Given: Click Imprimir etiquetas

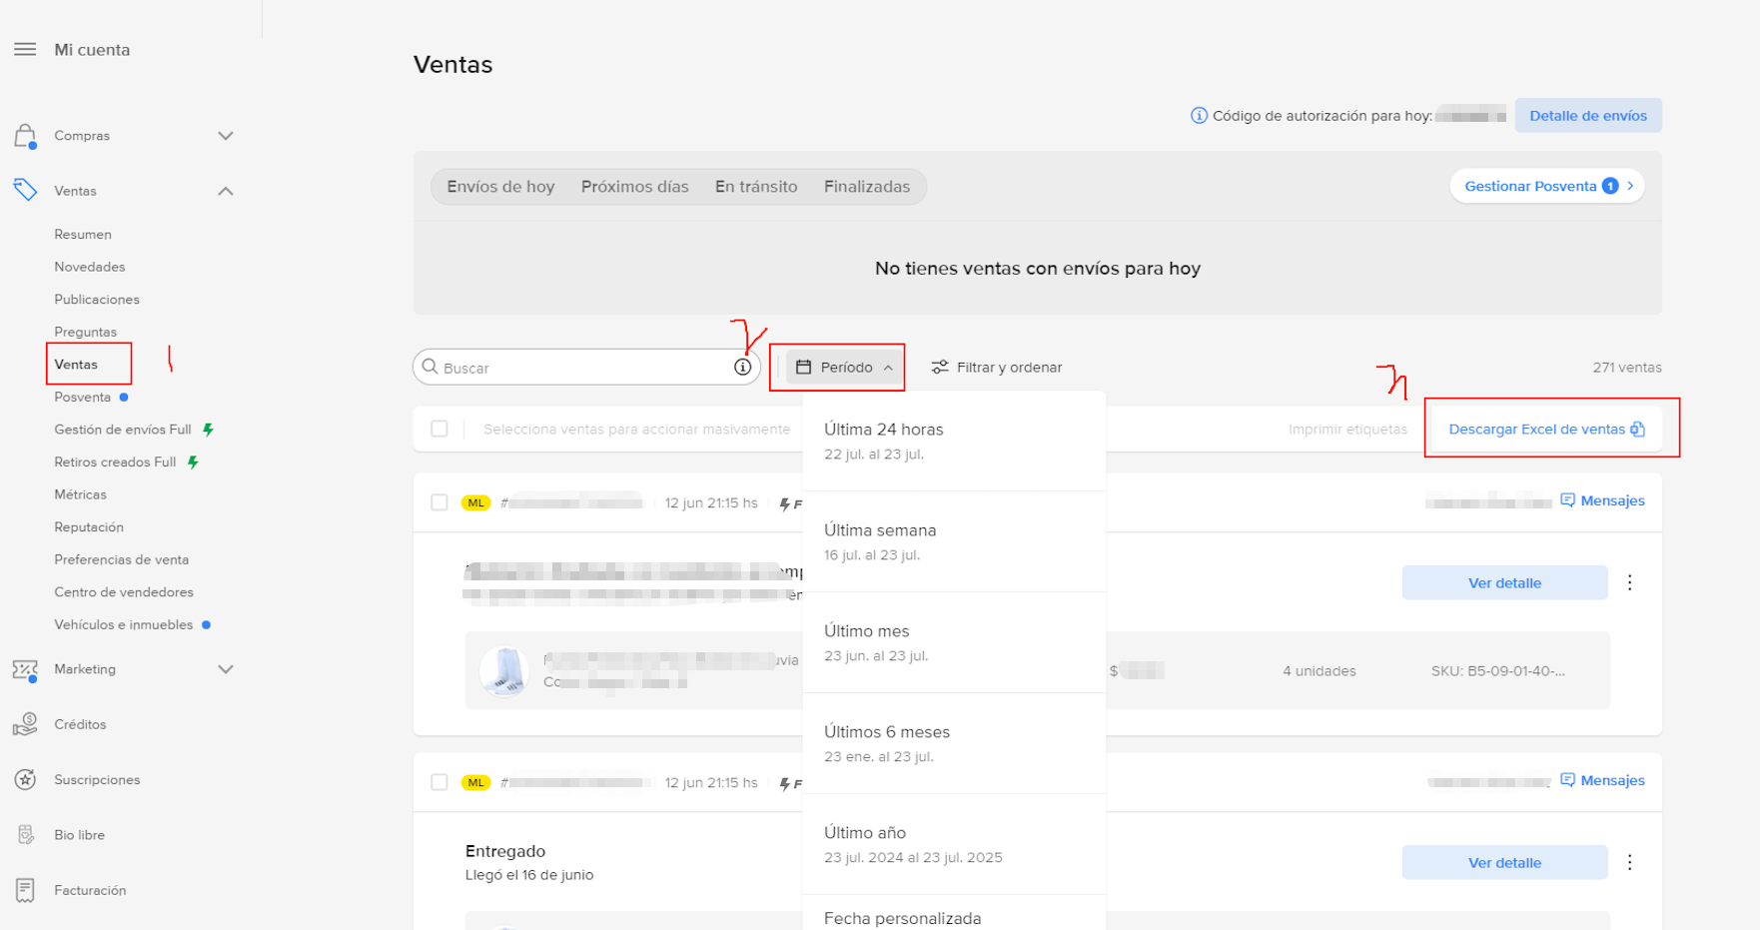Looking at the screenshot, I should [1347, 430].
